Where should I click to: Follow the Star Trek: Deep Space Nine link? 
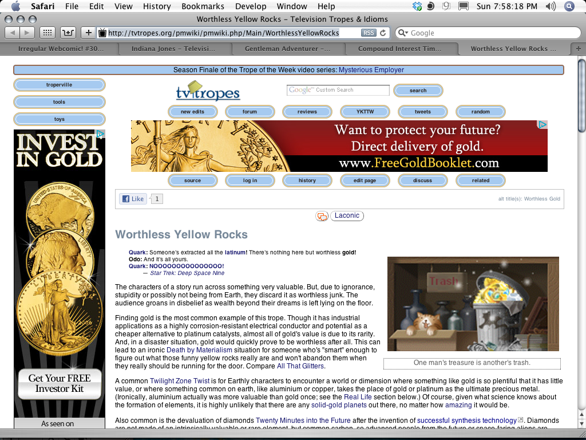click(x=187, y=273)
